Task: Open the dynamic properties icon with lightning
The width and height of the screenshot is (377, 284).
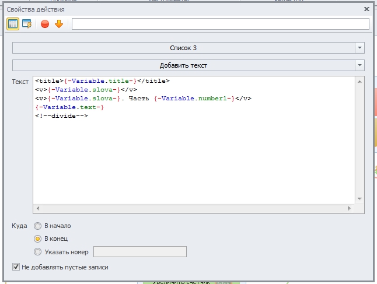Action: point(27,24)
